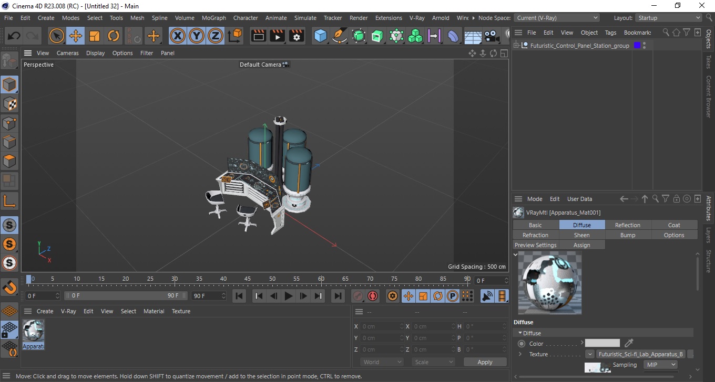Screen dimensions: 715x382
Task: Switch to the Reflection tab
Action: pyautogui.click(x=628, y=225)
